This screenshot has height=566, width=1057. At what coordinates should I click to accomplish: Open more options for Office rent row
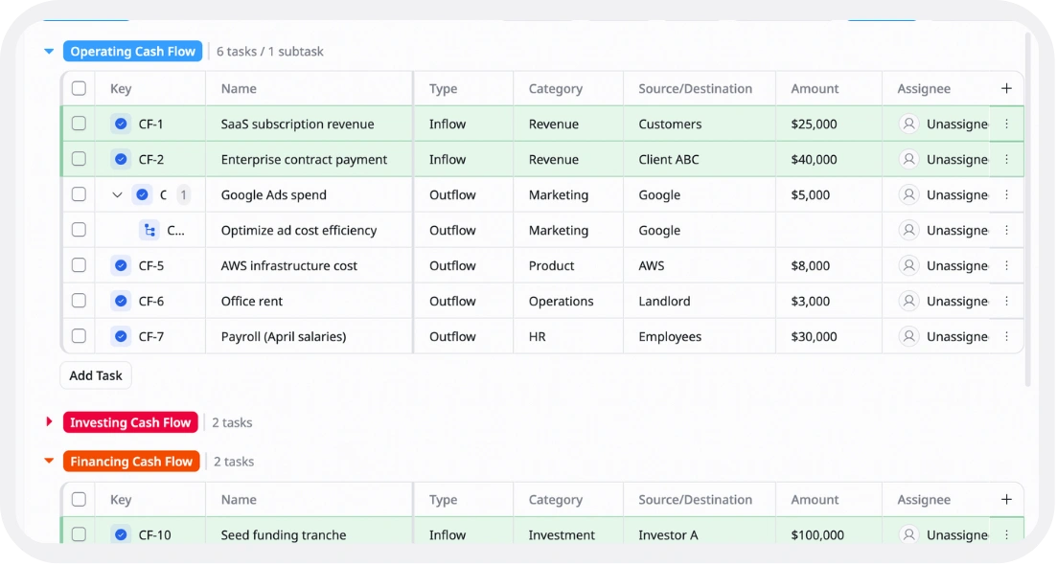click(x=1006, y=301)
